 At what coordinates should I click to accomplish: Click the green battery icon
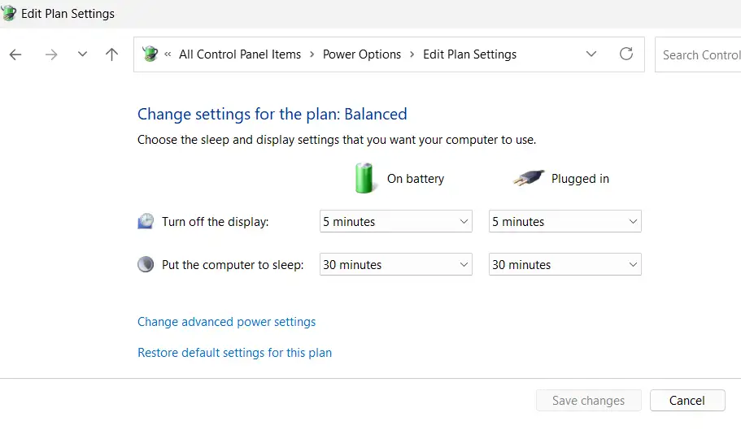click(364, 178)
